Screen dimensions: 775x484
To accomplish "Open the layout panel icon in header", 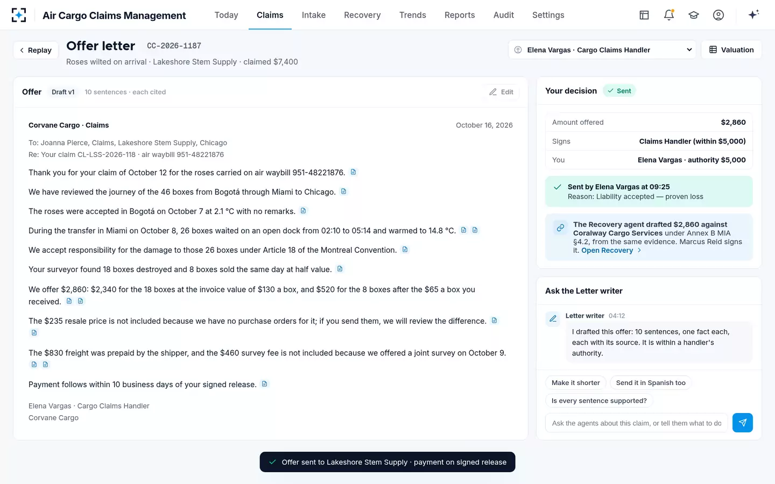I will pyautogui.click(x=644, y=15).
